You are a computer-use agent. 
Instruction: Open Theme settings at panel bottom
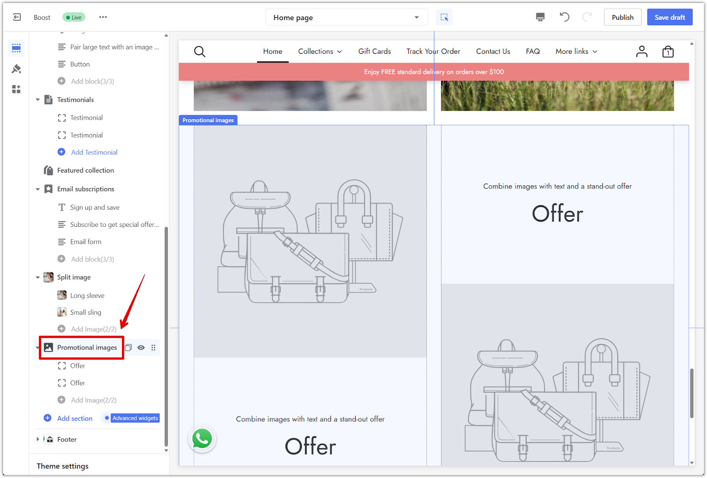coord(62,466)
